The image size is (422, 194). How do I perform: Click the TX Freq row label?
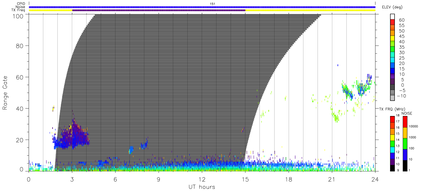[x=19, y=10]
